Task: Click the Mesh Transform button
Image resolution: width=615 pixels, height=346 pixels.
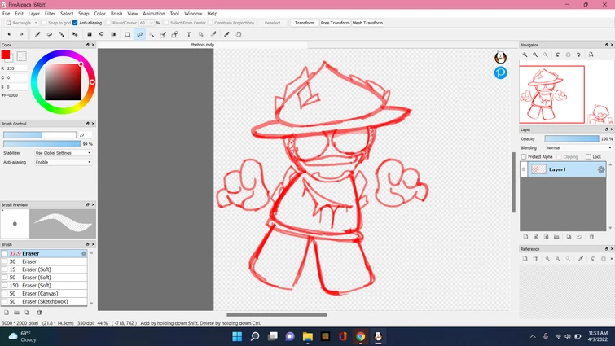Action: (x=367, y=23)
